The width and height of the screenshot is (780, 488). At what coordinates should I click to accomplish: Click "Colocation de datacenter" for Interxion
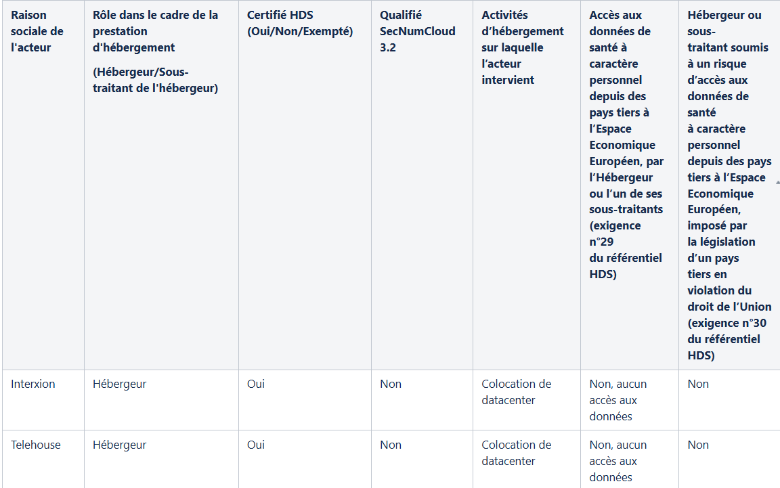[x=517, y=392]
